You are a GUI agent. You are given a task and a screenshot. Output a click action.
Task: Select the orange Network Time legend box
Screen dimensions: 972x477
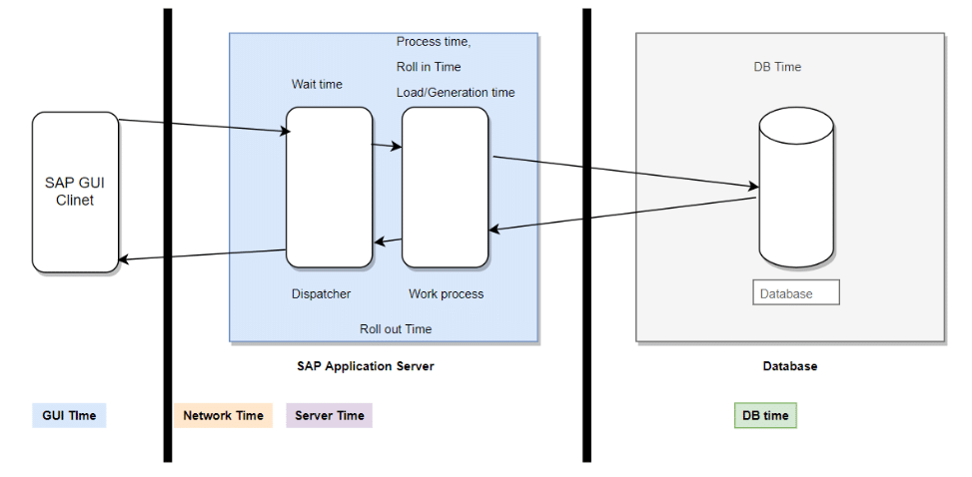(x=224, y=415)
